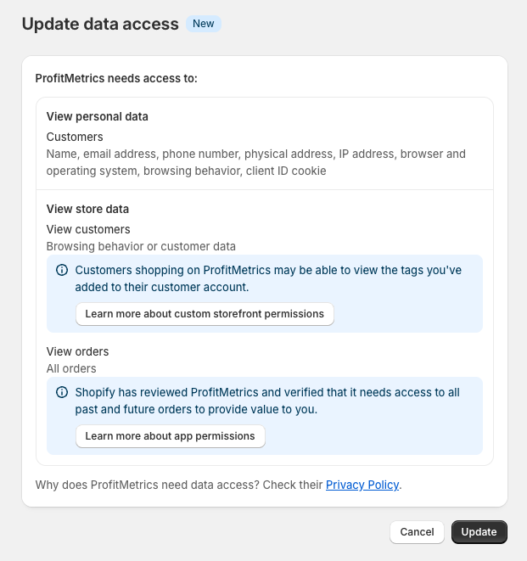The image size is (527, 561).
Task: Click the New badge next to the title
Action: coord(203,24)
